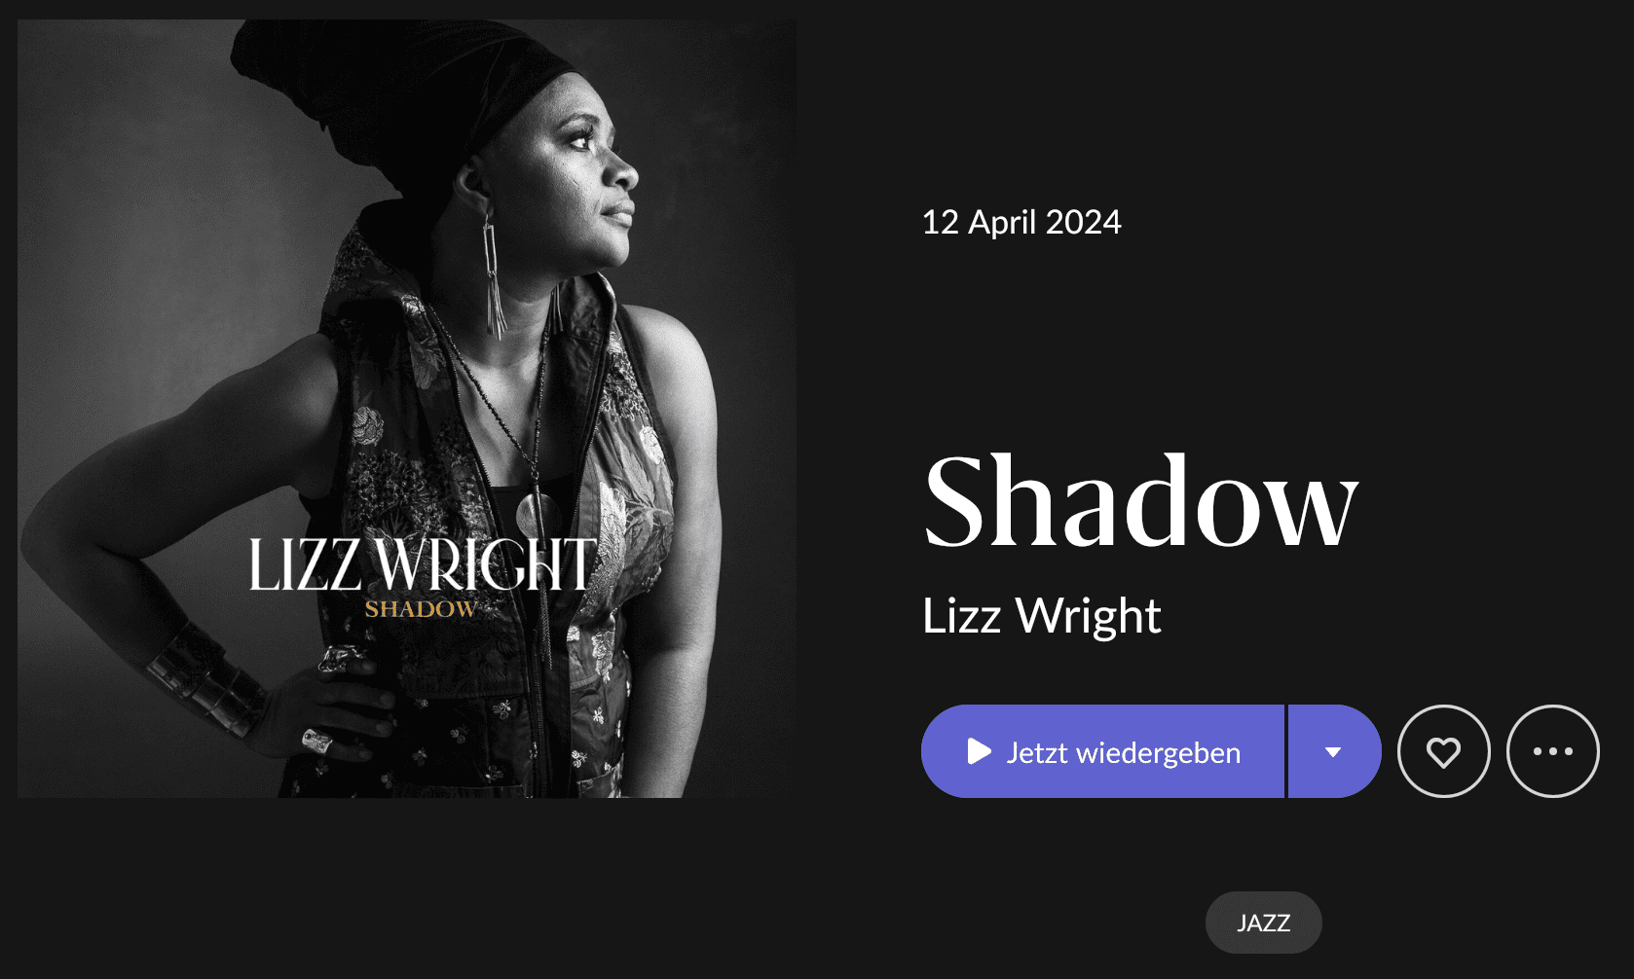This screenshot has width=1634, height=979.
Task: Click the long earring in cover photo
Action: tap(493, 272)
